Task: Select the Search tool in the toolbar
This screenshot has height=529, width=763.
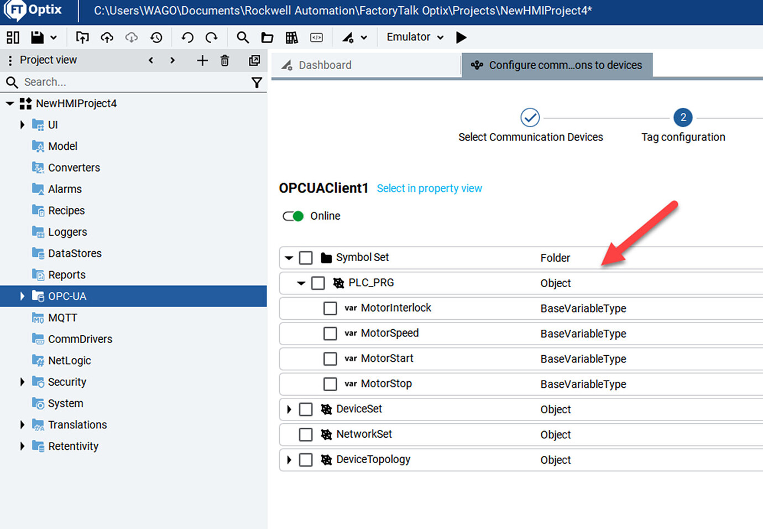Action: pos(243,37)
